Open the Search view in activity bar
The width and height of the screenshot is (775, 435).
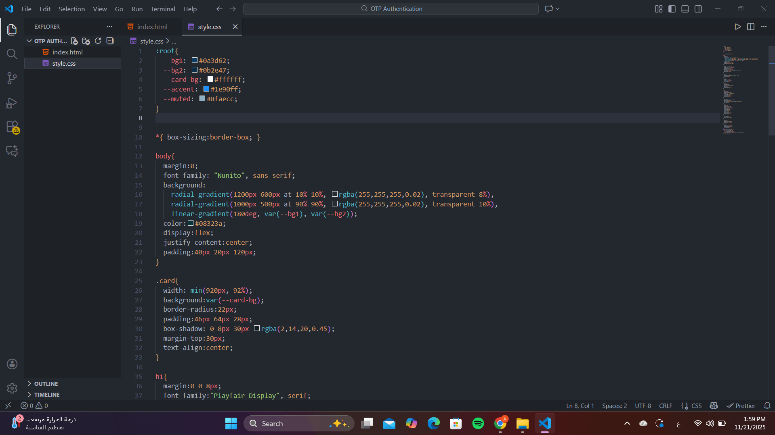(x=12, y=54)
